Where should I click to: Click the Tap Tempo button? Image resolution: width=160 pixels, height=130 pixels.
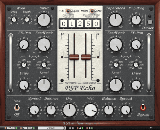(x=62, y=80)
